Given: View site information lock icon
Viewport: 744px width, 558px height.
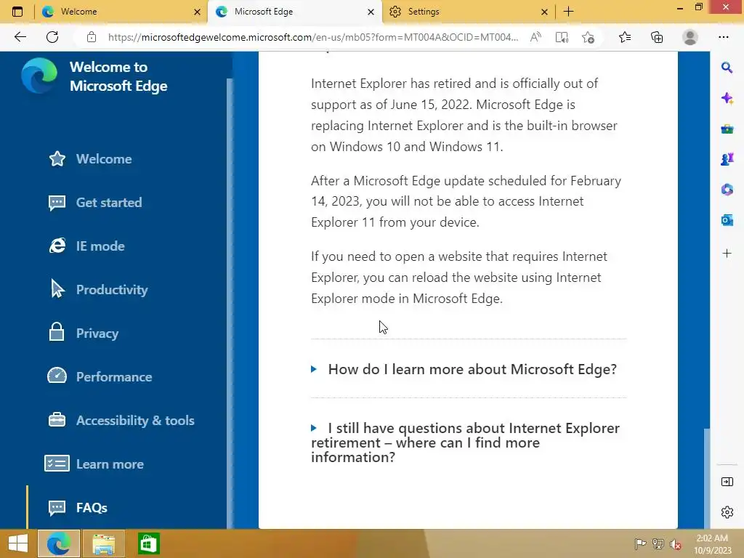Looking at the screenshot, I should pos(92,37).
